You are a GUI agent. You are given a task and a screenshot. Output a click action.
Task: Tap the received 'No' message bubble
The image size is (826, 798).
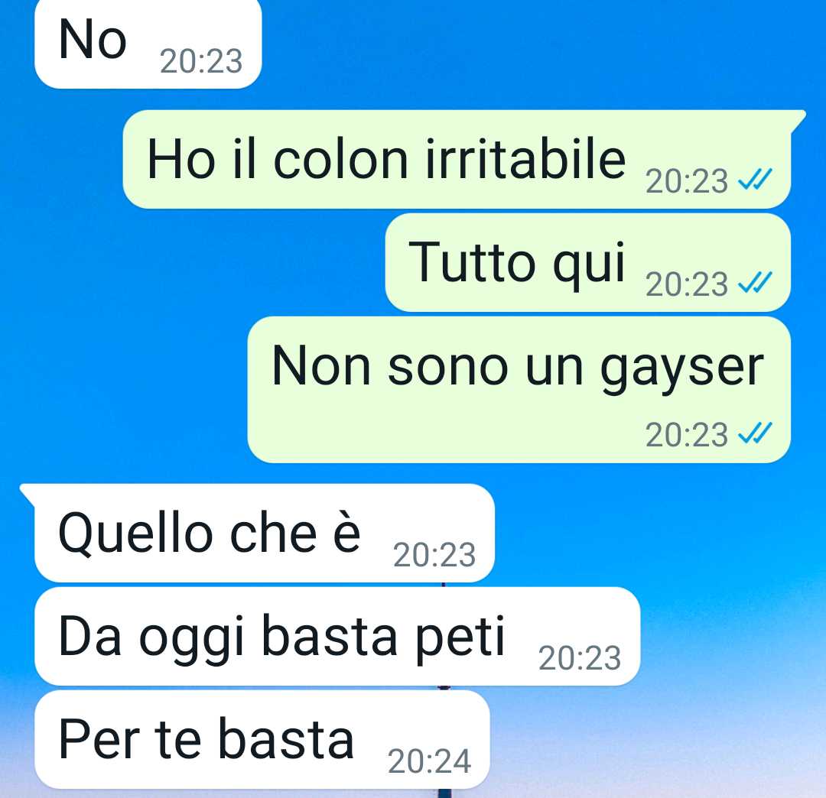tap(148, 44)
